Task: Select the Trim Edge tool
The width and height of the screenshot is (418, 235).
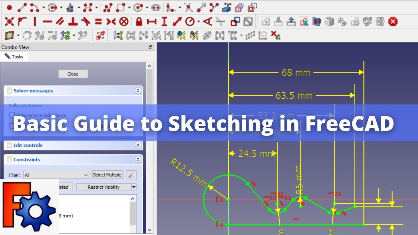Action: coord(188,7)
